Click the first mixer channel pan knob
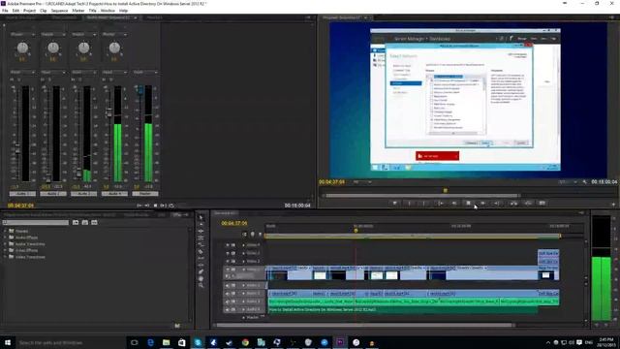The image size is (620, 349). tap(22, 48)
